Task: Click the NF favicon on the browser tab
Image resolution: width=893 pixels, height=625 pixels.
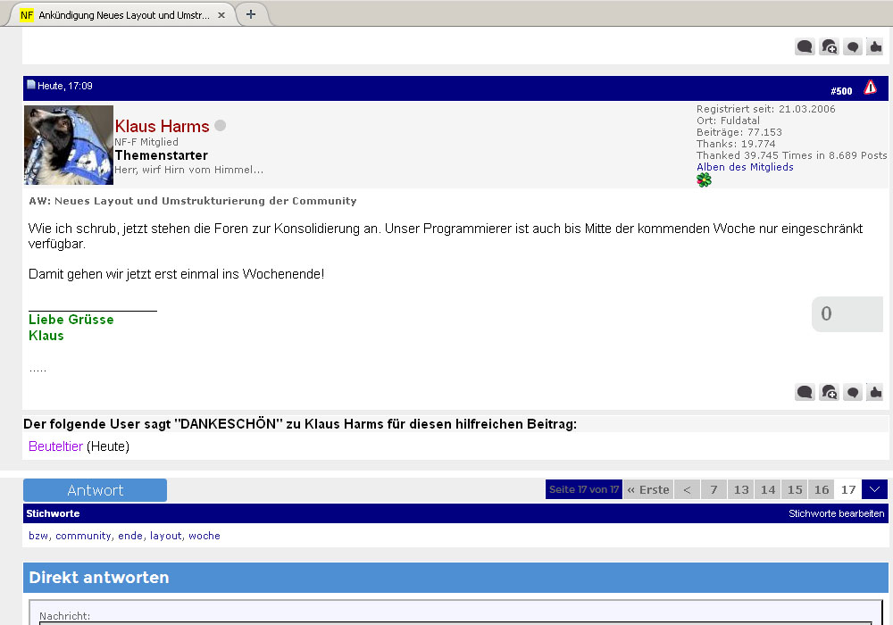Action: tap(27, 15)
